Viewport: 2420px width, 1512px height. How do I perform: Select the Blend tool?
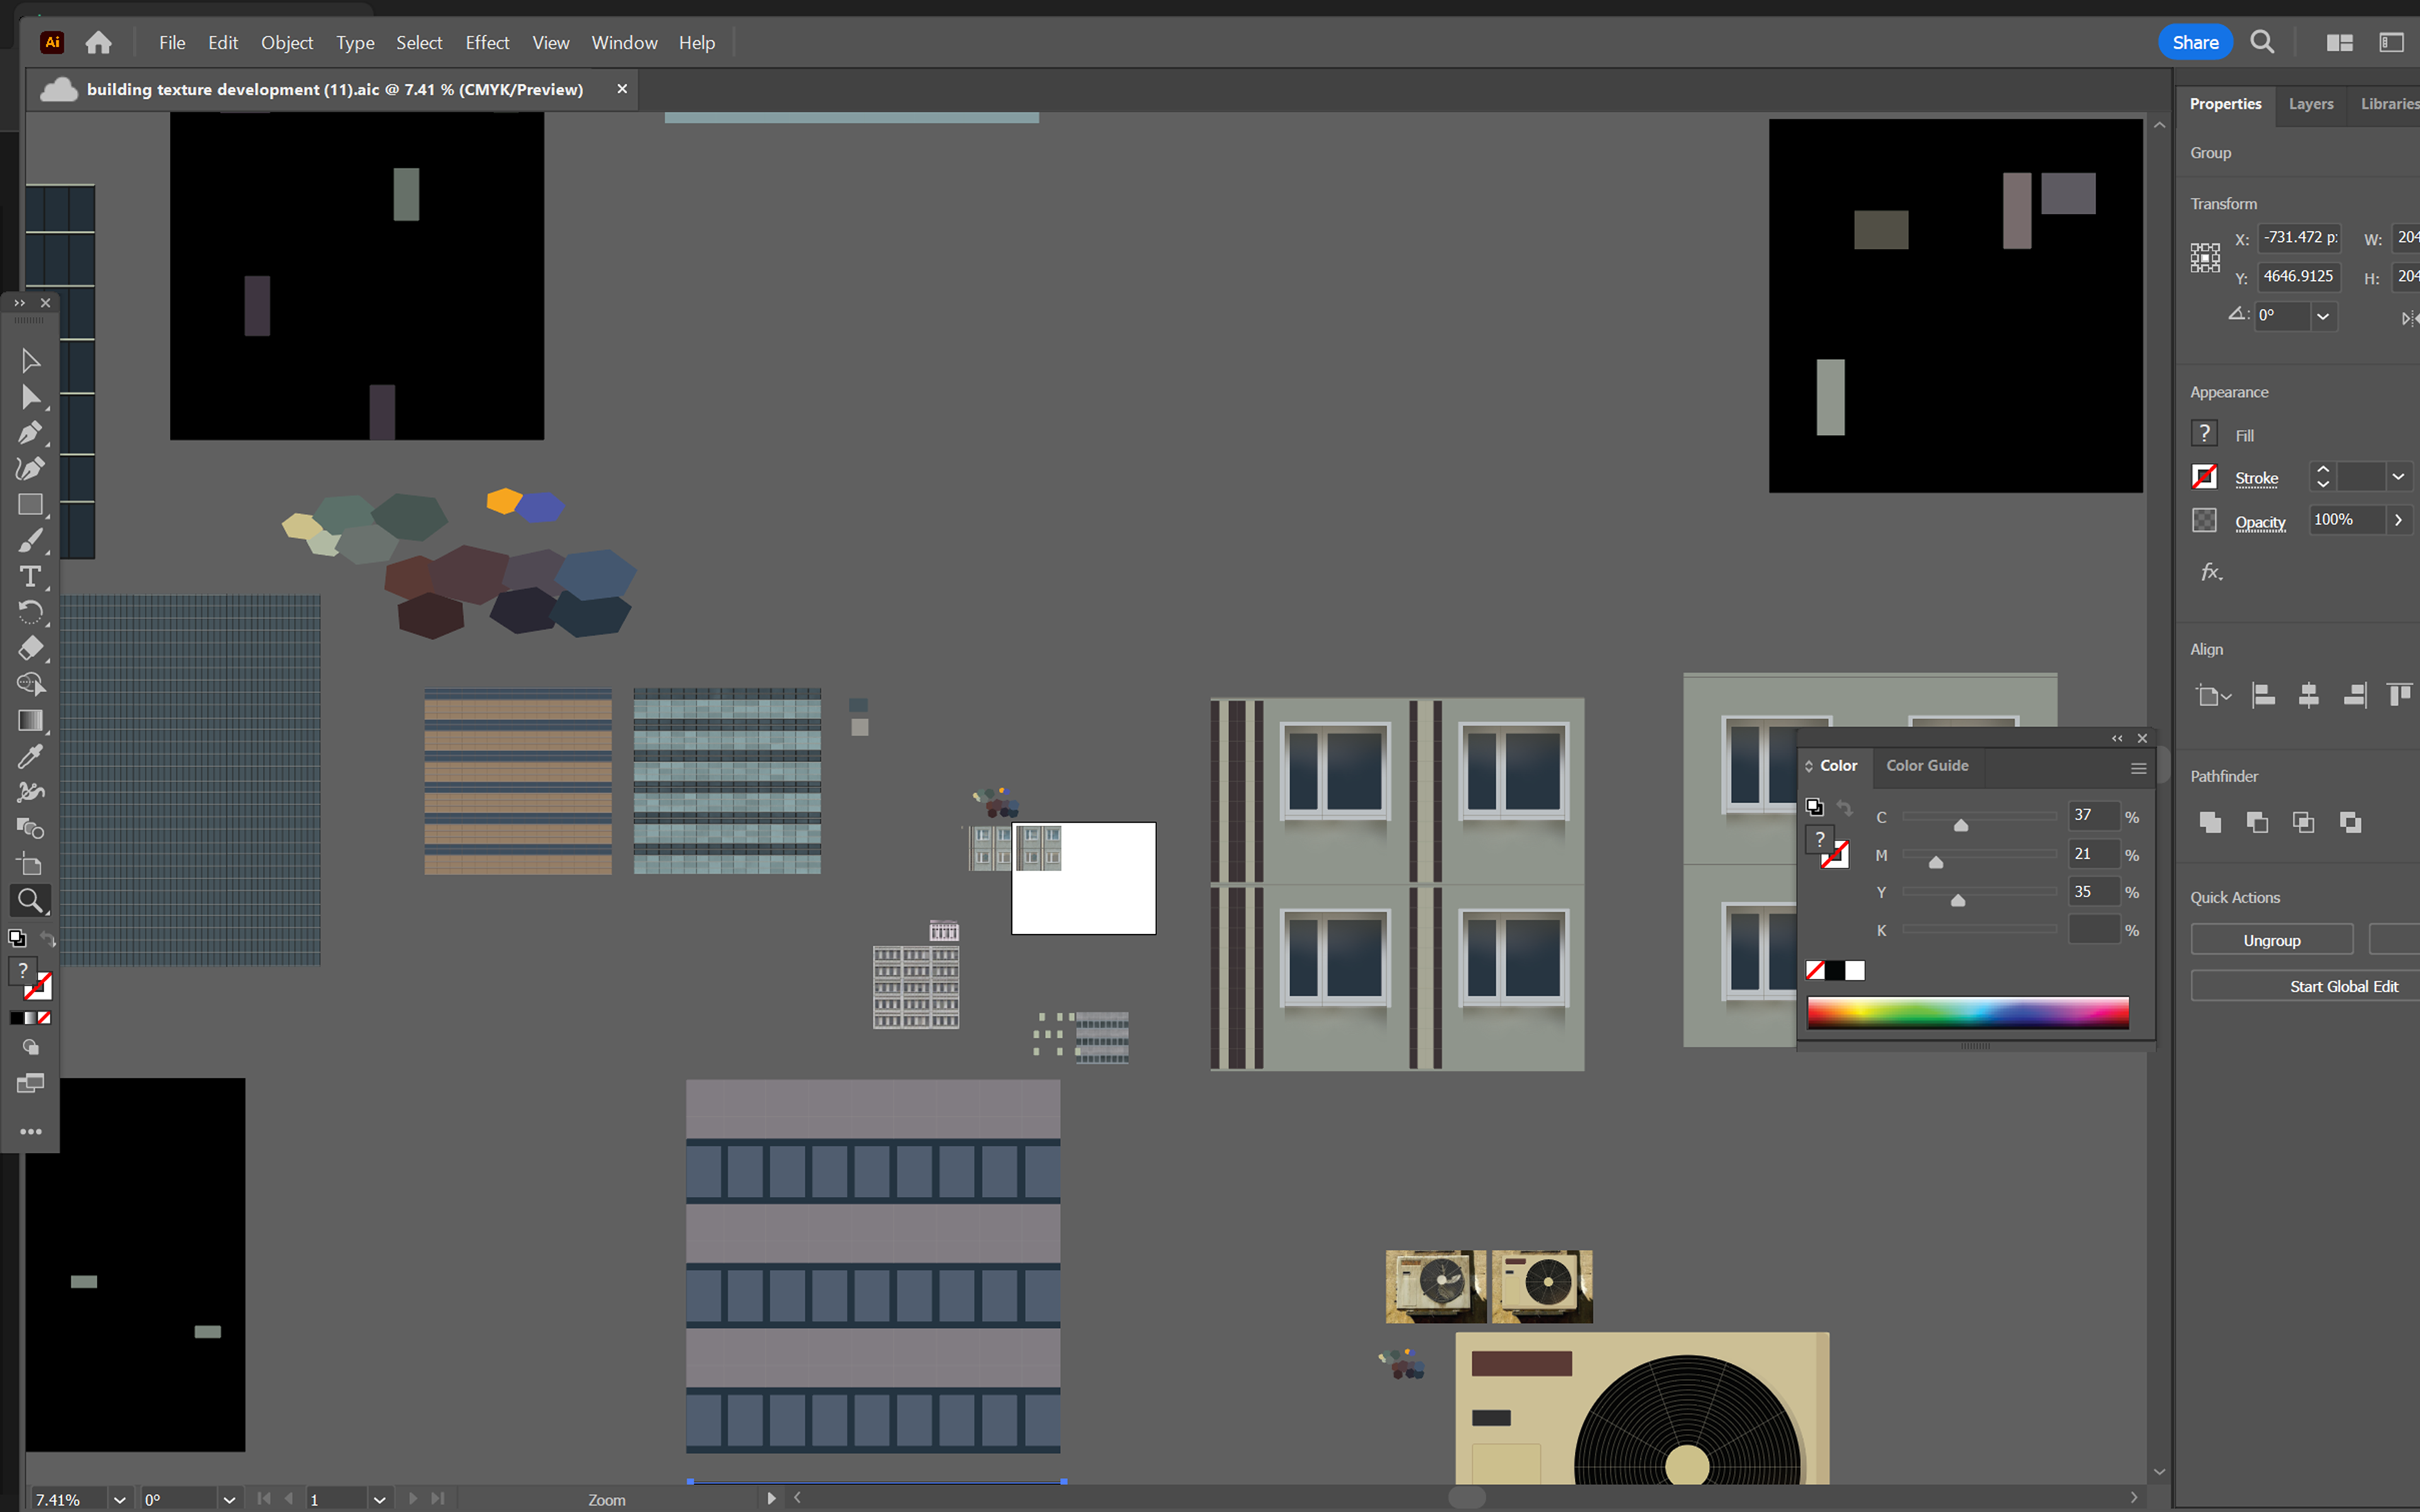[x=30, y=828]
